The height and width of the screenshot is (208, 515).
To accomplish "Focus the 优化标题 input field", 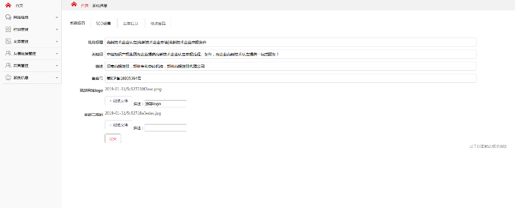I will click(290, 42).
